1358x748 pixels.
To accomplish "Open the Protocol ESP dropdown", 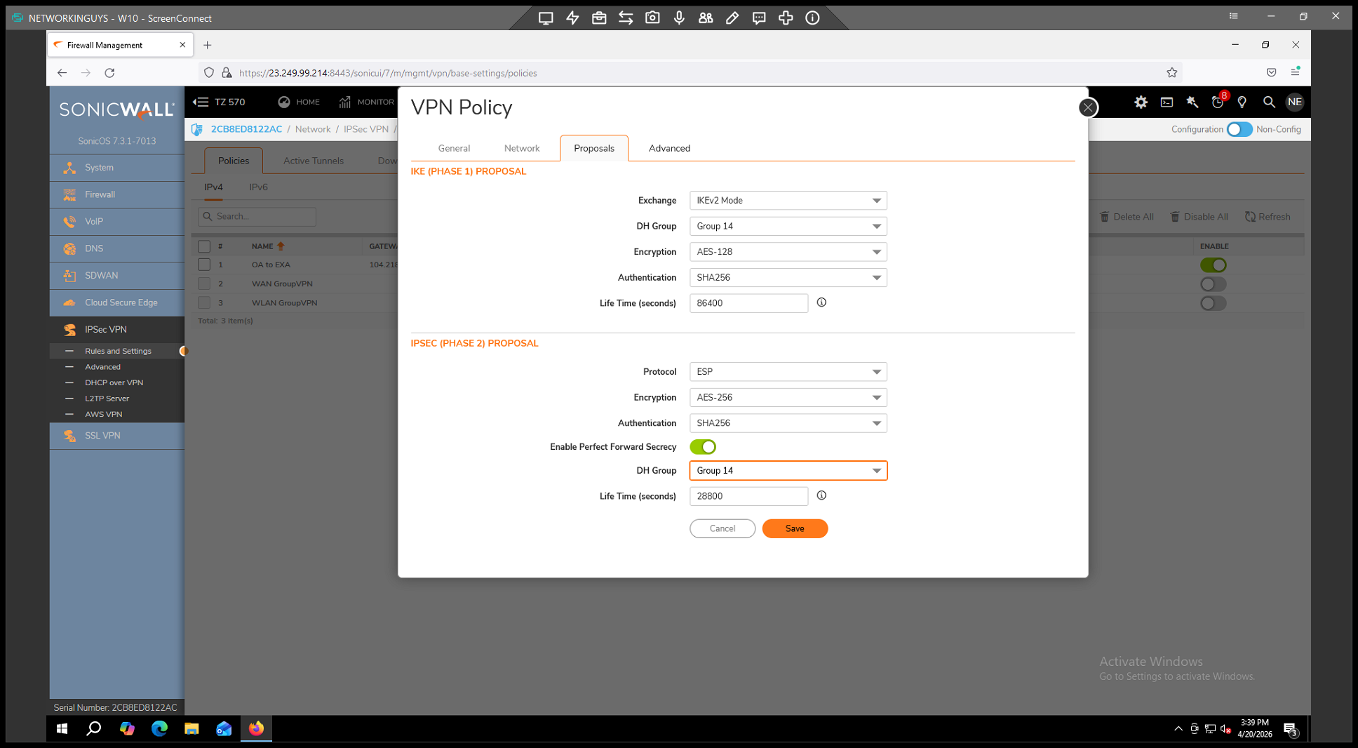I will pyautogui.click(x=788, y=372).
